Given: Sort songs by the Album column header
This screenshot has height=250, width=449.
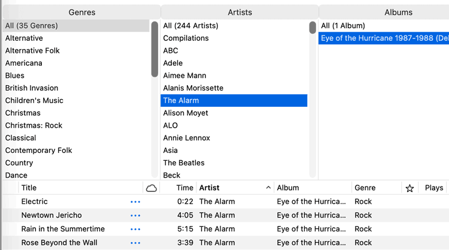Looking at the screenshot, I should point(288,188).
